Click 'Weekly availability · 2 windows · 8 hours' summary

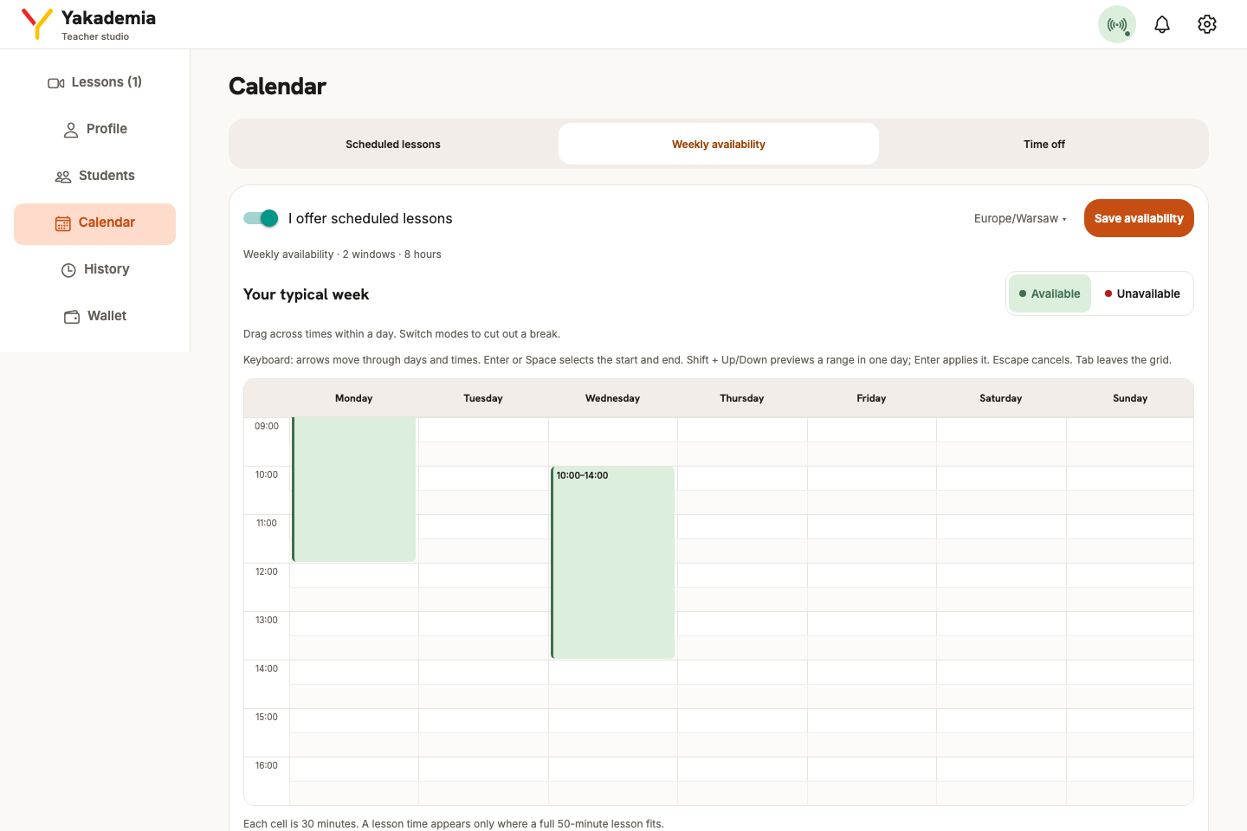point(342,254)
